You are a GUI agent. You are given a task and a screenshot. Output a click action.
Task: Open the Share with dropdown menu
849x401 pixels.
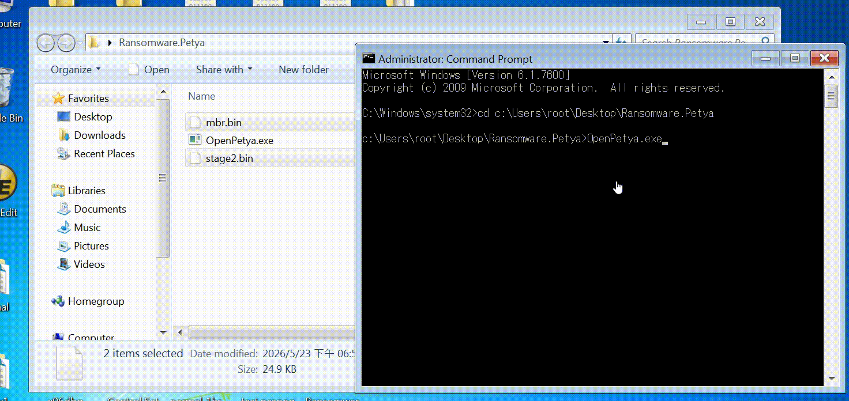[x=224, y=70]
